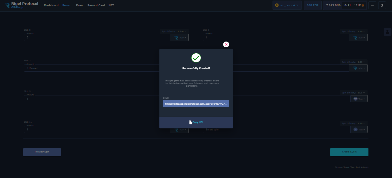Open the Text type dropdown in Slot 10
The width and height of the screenshot is (392, 178).
359,99
